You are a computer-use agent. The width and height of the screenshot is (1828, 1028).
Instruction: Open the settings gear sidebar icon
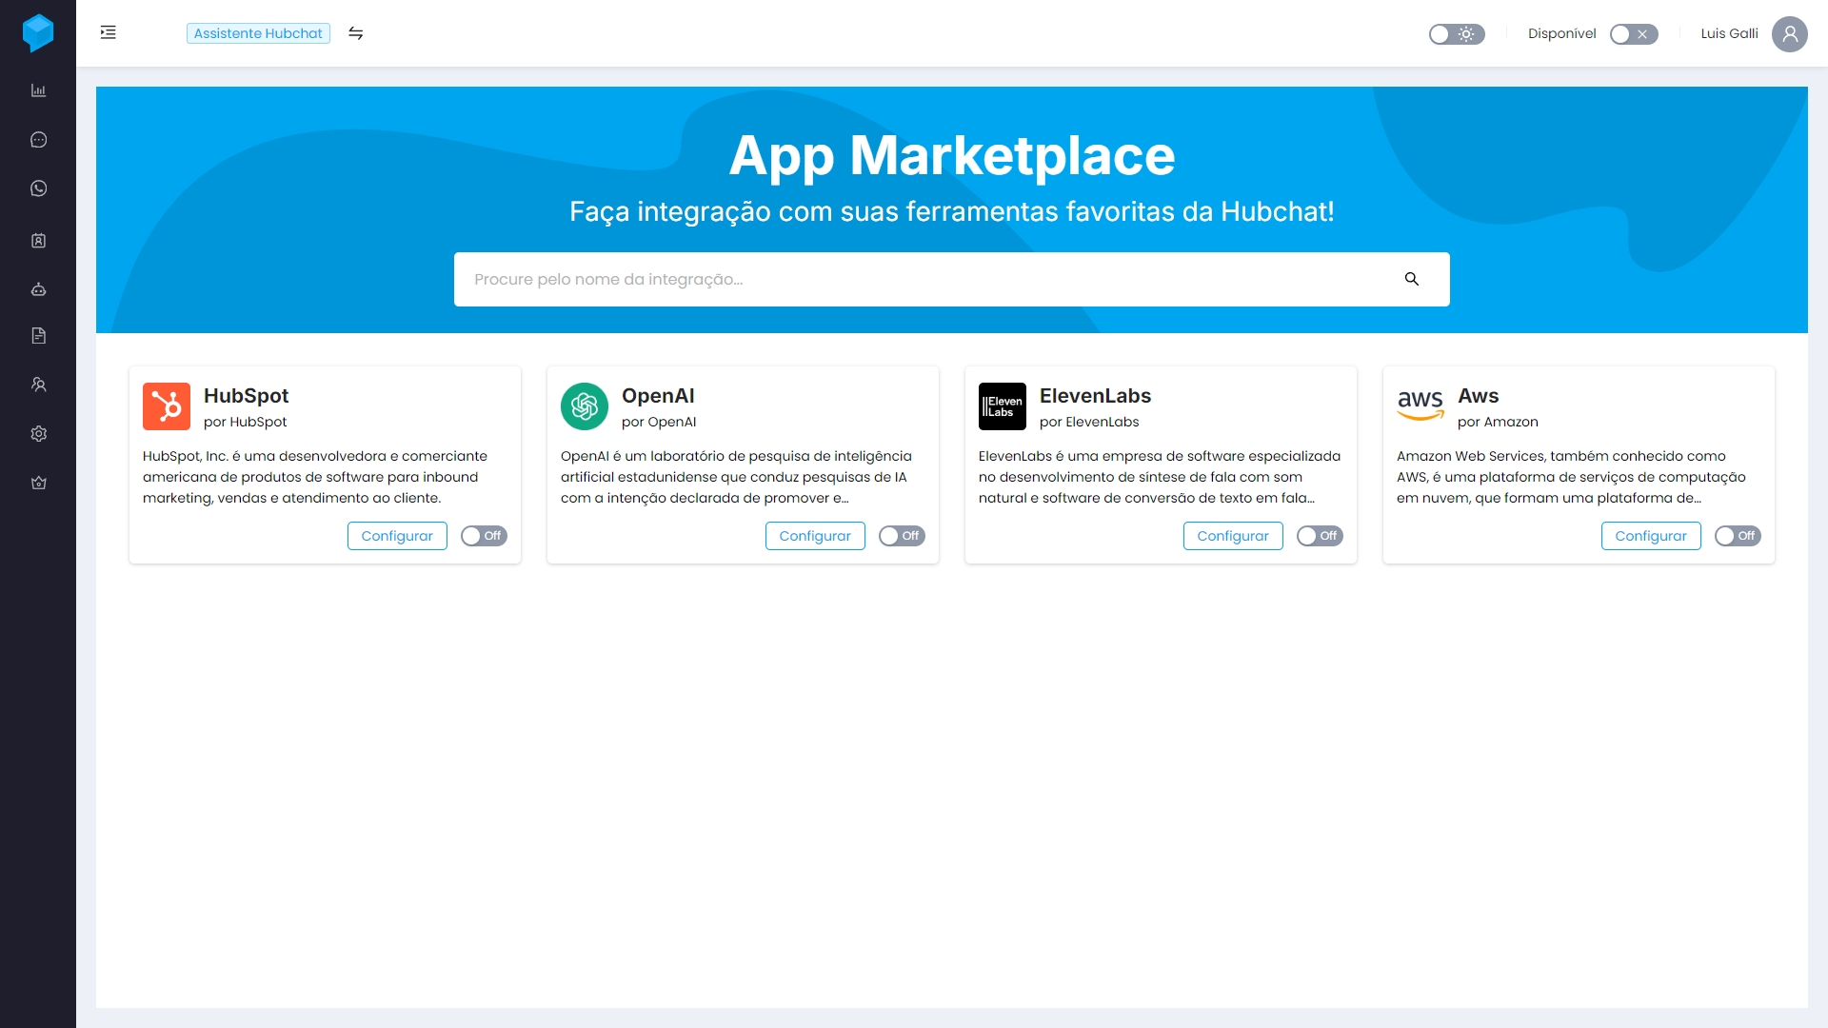tap(38, 433)
